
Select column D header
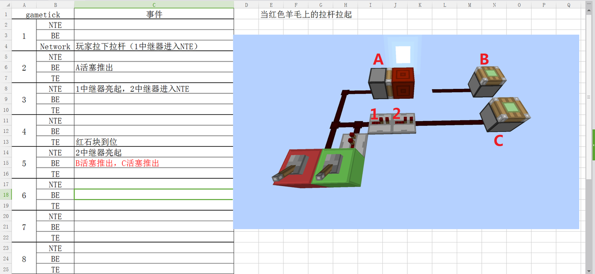click(246, 5)
